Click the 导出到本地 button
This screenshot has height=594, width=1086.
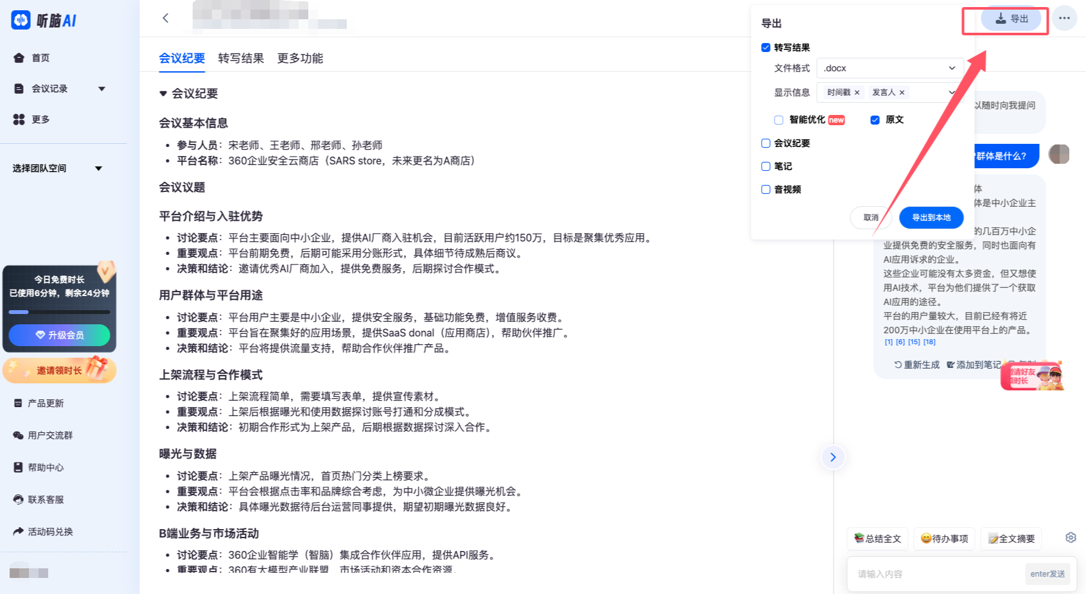click(x=931, y=218)
